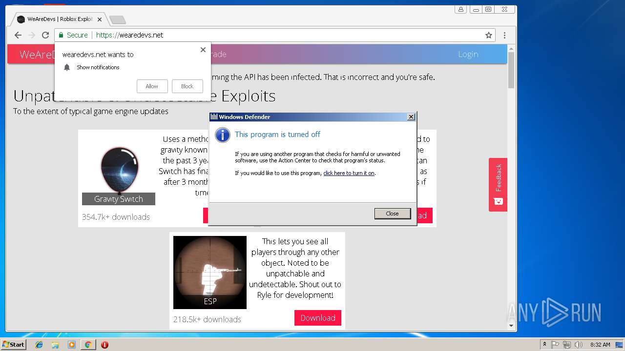Viewport: 625px width, 351px height.
Task: Click the red stop-sign taskbar icon
Action: coord(104,345)
